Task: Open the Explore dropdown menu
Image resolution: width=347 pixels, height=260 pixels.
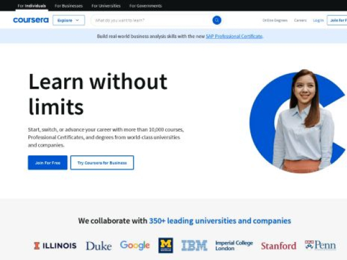Action: (69, 20)
